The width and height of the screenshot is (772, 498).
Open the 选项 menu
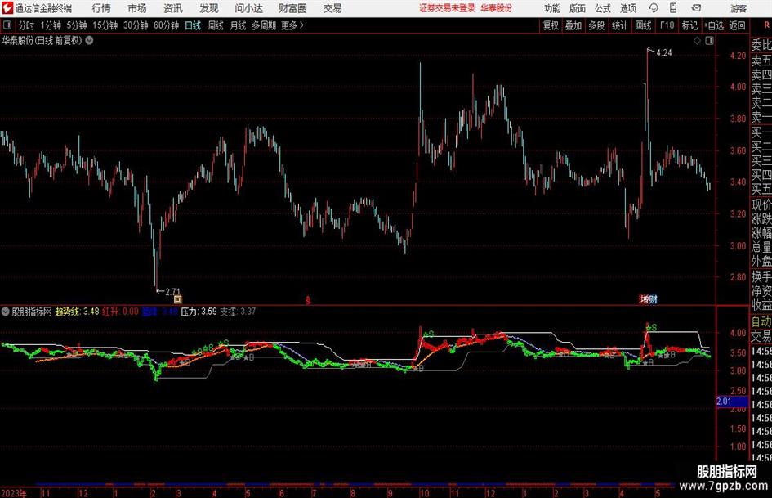point(627,8)
